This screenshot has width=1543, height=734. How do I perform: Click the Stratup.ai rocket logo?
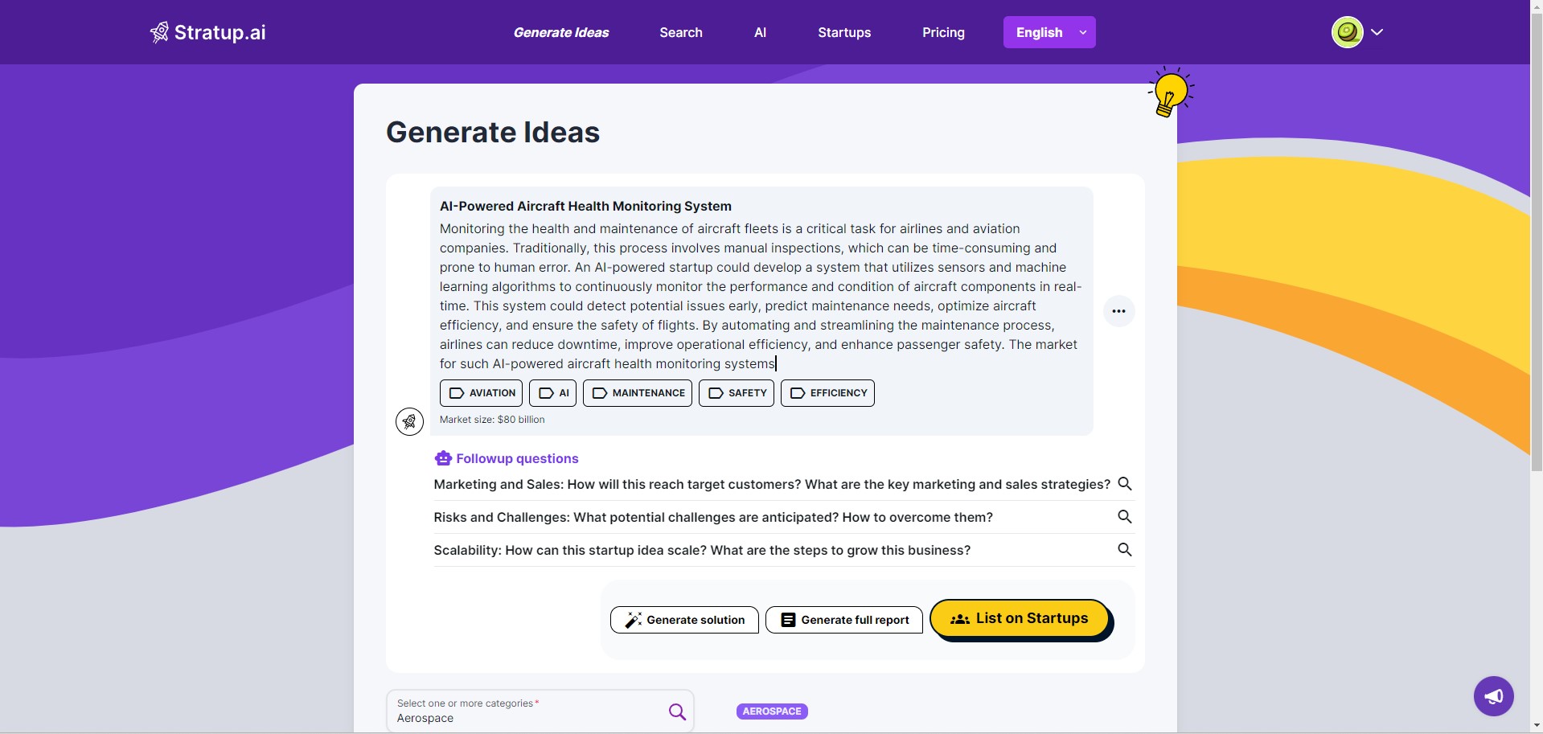click(159, 32)
